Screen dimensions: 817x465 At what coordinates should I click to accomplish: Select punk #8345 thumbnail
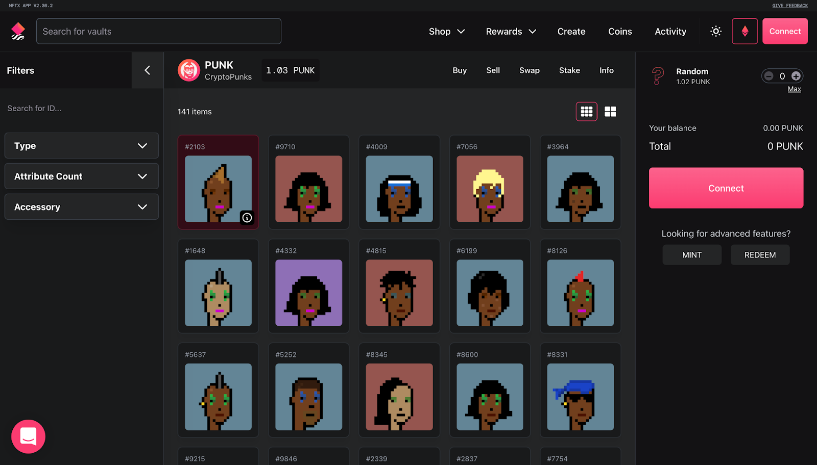pyautogui.click(x=399, y=397)
